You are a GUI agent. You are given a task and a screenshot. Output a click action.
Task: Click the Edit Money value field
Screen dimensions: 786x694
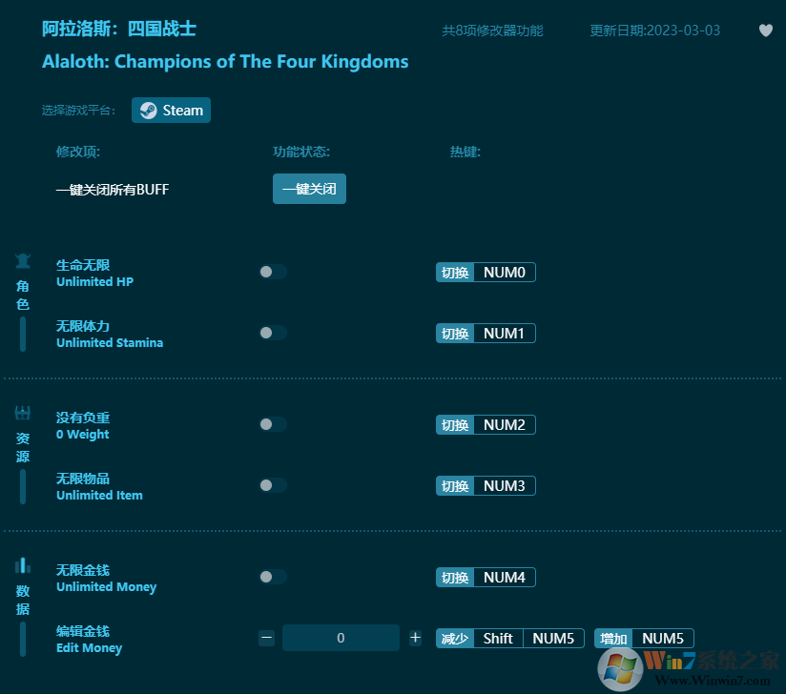[341, 639]
